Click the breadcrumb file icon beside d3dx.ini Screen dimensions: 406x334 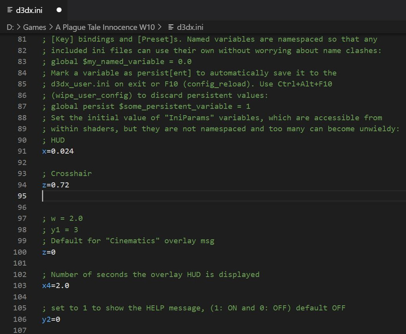click(x=171, y=27)
